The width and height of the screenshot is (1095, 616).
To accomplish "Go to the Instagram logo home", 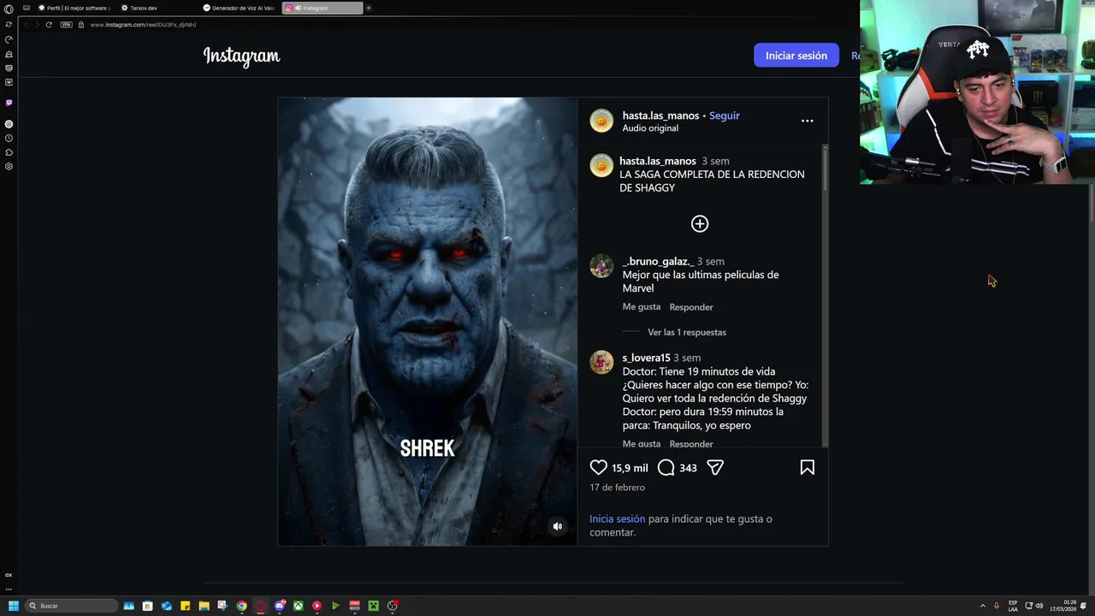I will pos(241,56).
